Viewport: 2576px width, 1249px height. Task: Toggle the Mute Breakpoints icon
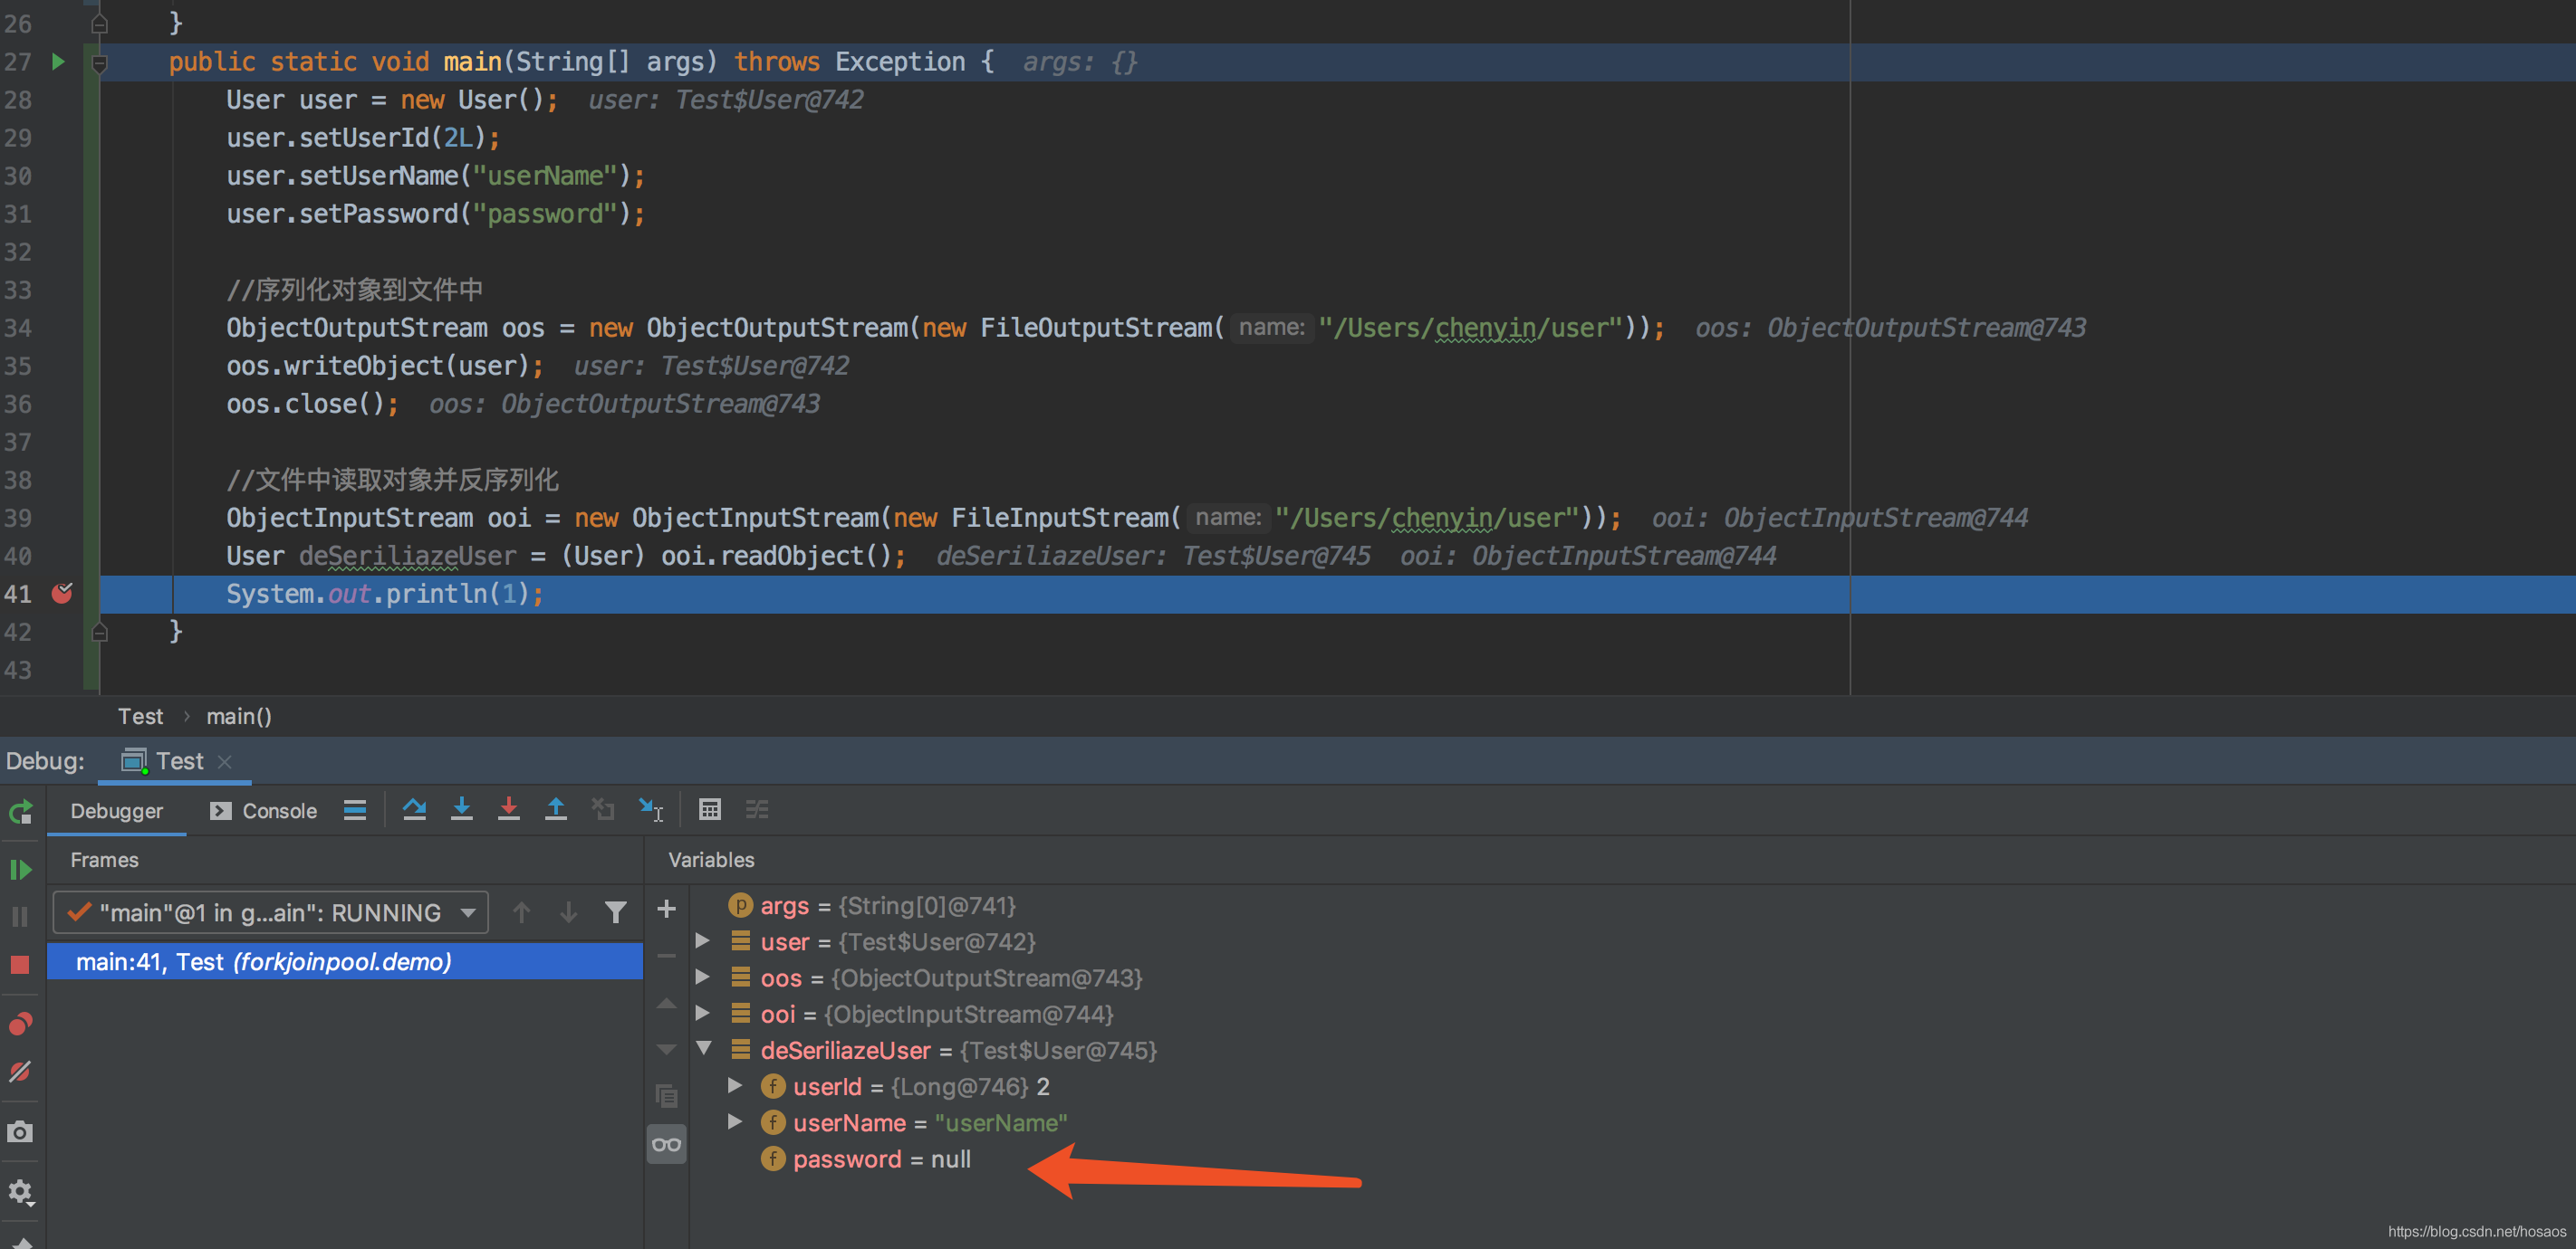tap(21, 1071)
